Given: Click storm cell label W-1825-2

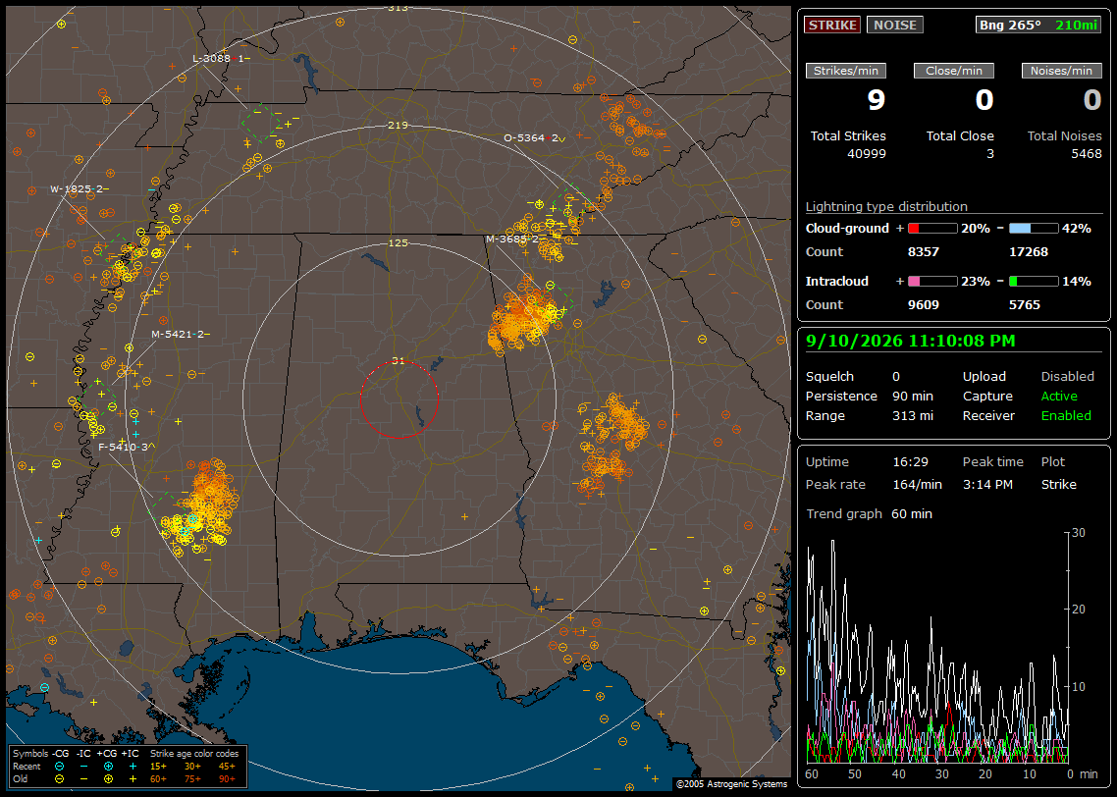Looking at the screenshot, I should point(80,188).
